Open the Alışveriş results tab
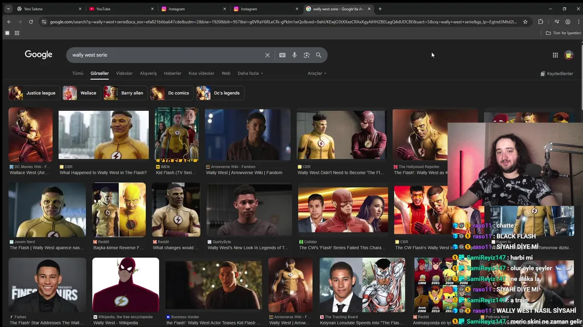 click(x=148, y=73)
